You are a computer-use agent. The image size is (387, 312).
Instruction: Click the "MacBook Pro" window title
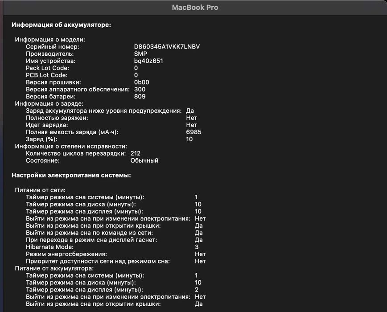[x=195, y=8]
